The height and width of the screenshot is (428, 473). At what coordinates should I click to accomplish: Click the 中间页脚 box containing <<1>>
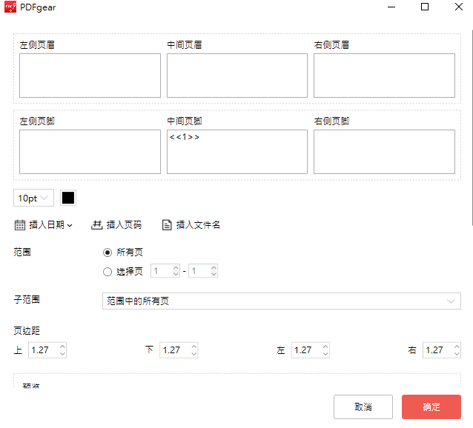point(237,152)
